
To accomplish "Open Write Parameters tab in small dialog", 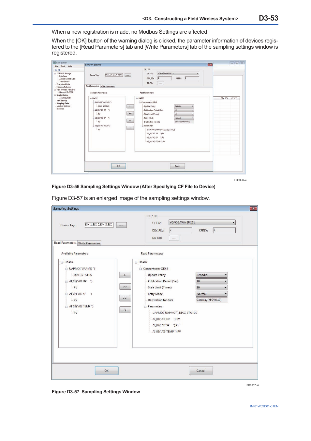I will pos(108,86).
